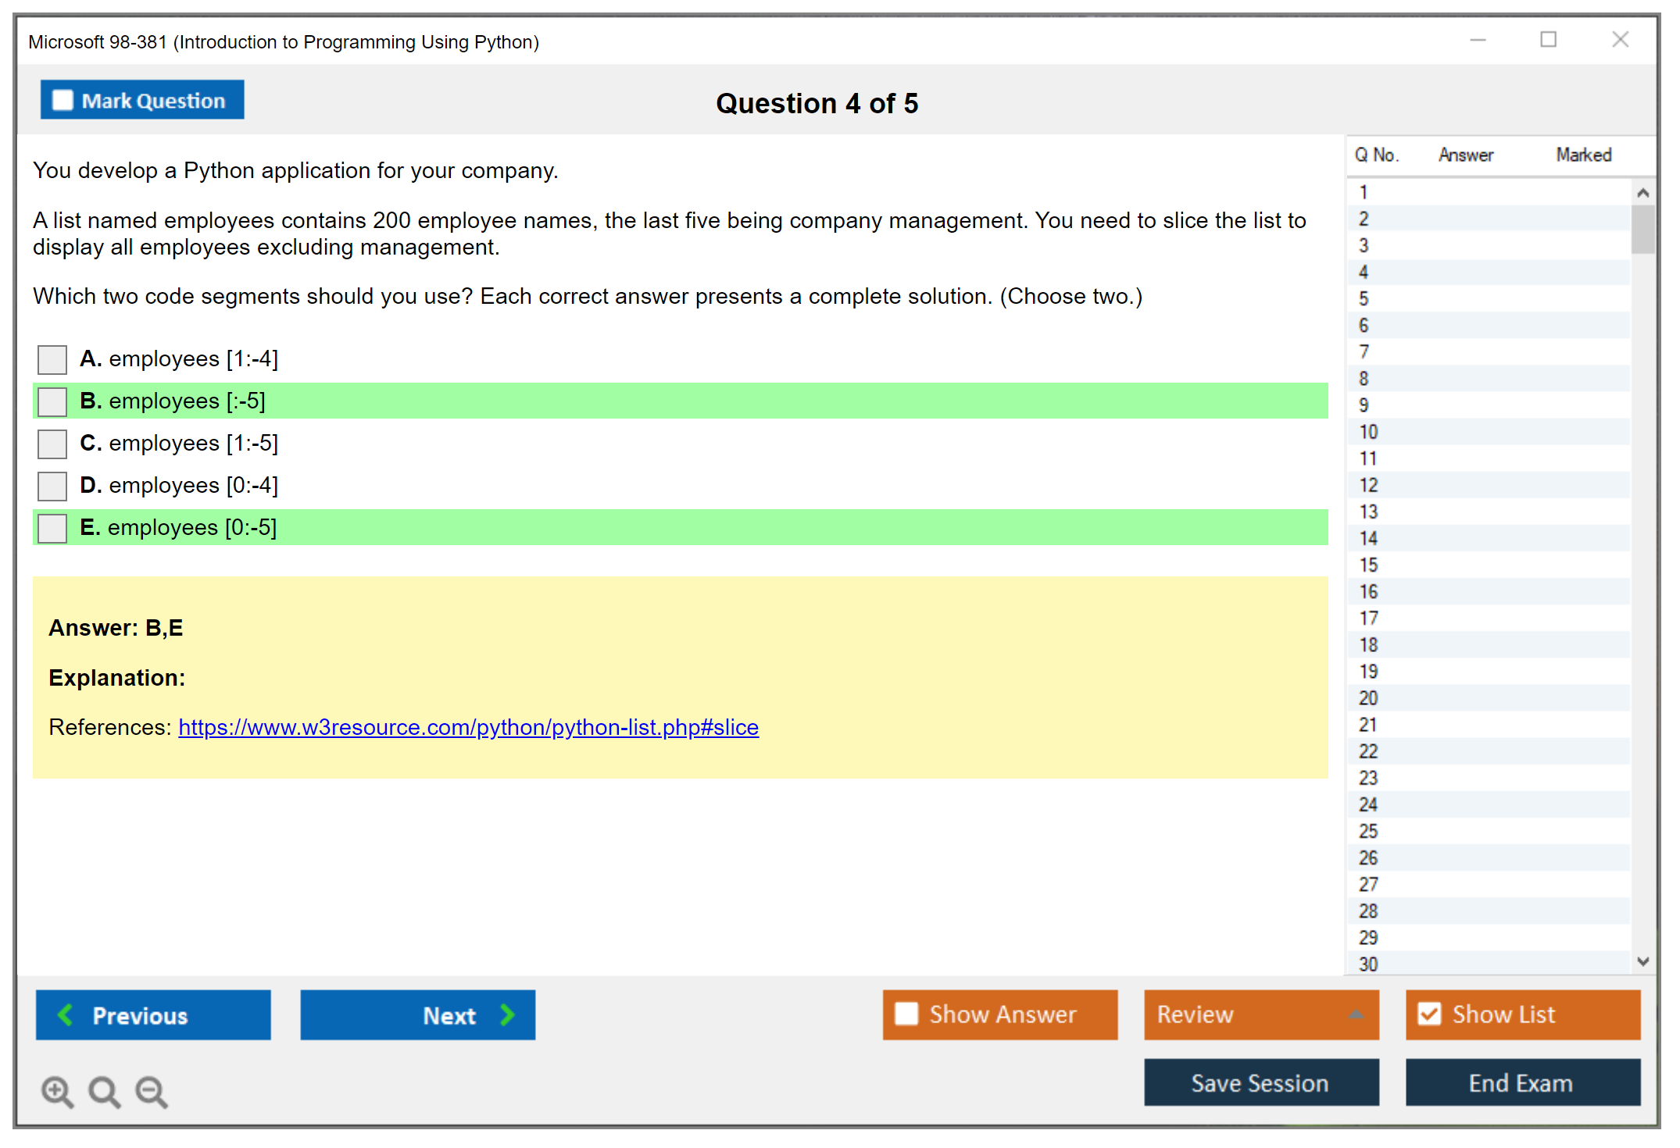The image size is (1680, 1148).
Task: Click the zoom out magnifier icon
Action: (x=152, y=1091)
